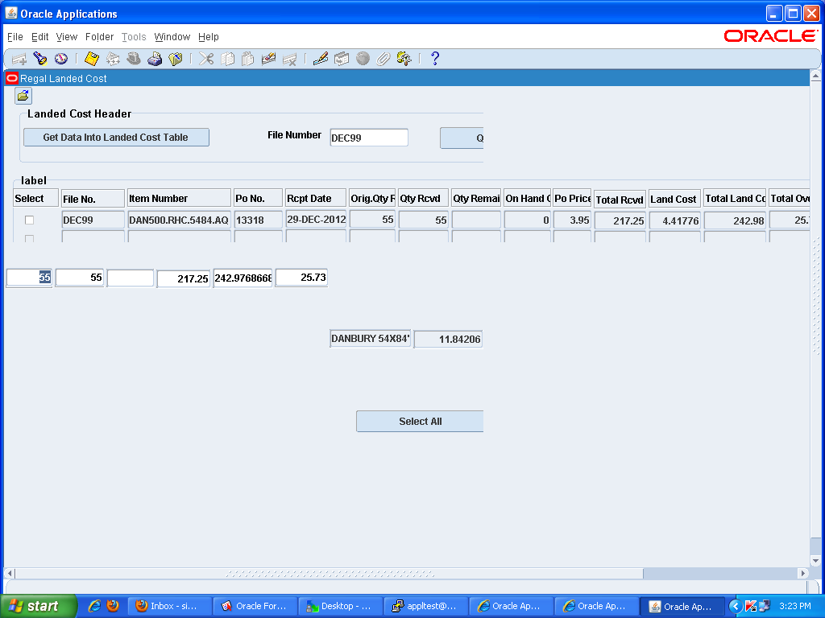Click the partially visible Q button
The image size is (825, 618).
pos(462,138)
